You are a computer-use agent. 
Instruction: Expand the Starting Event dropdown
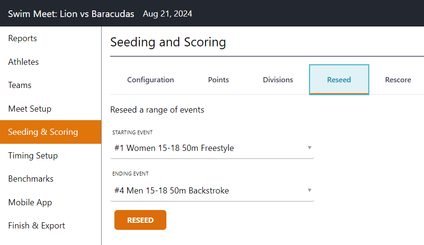tap(213, 149)
